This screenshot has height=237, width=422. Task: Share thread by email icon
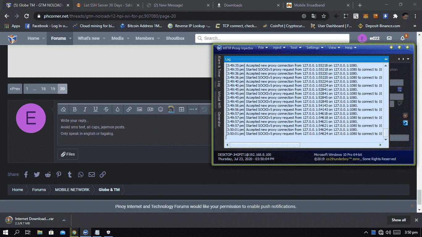92,175
